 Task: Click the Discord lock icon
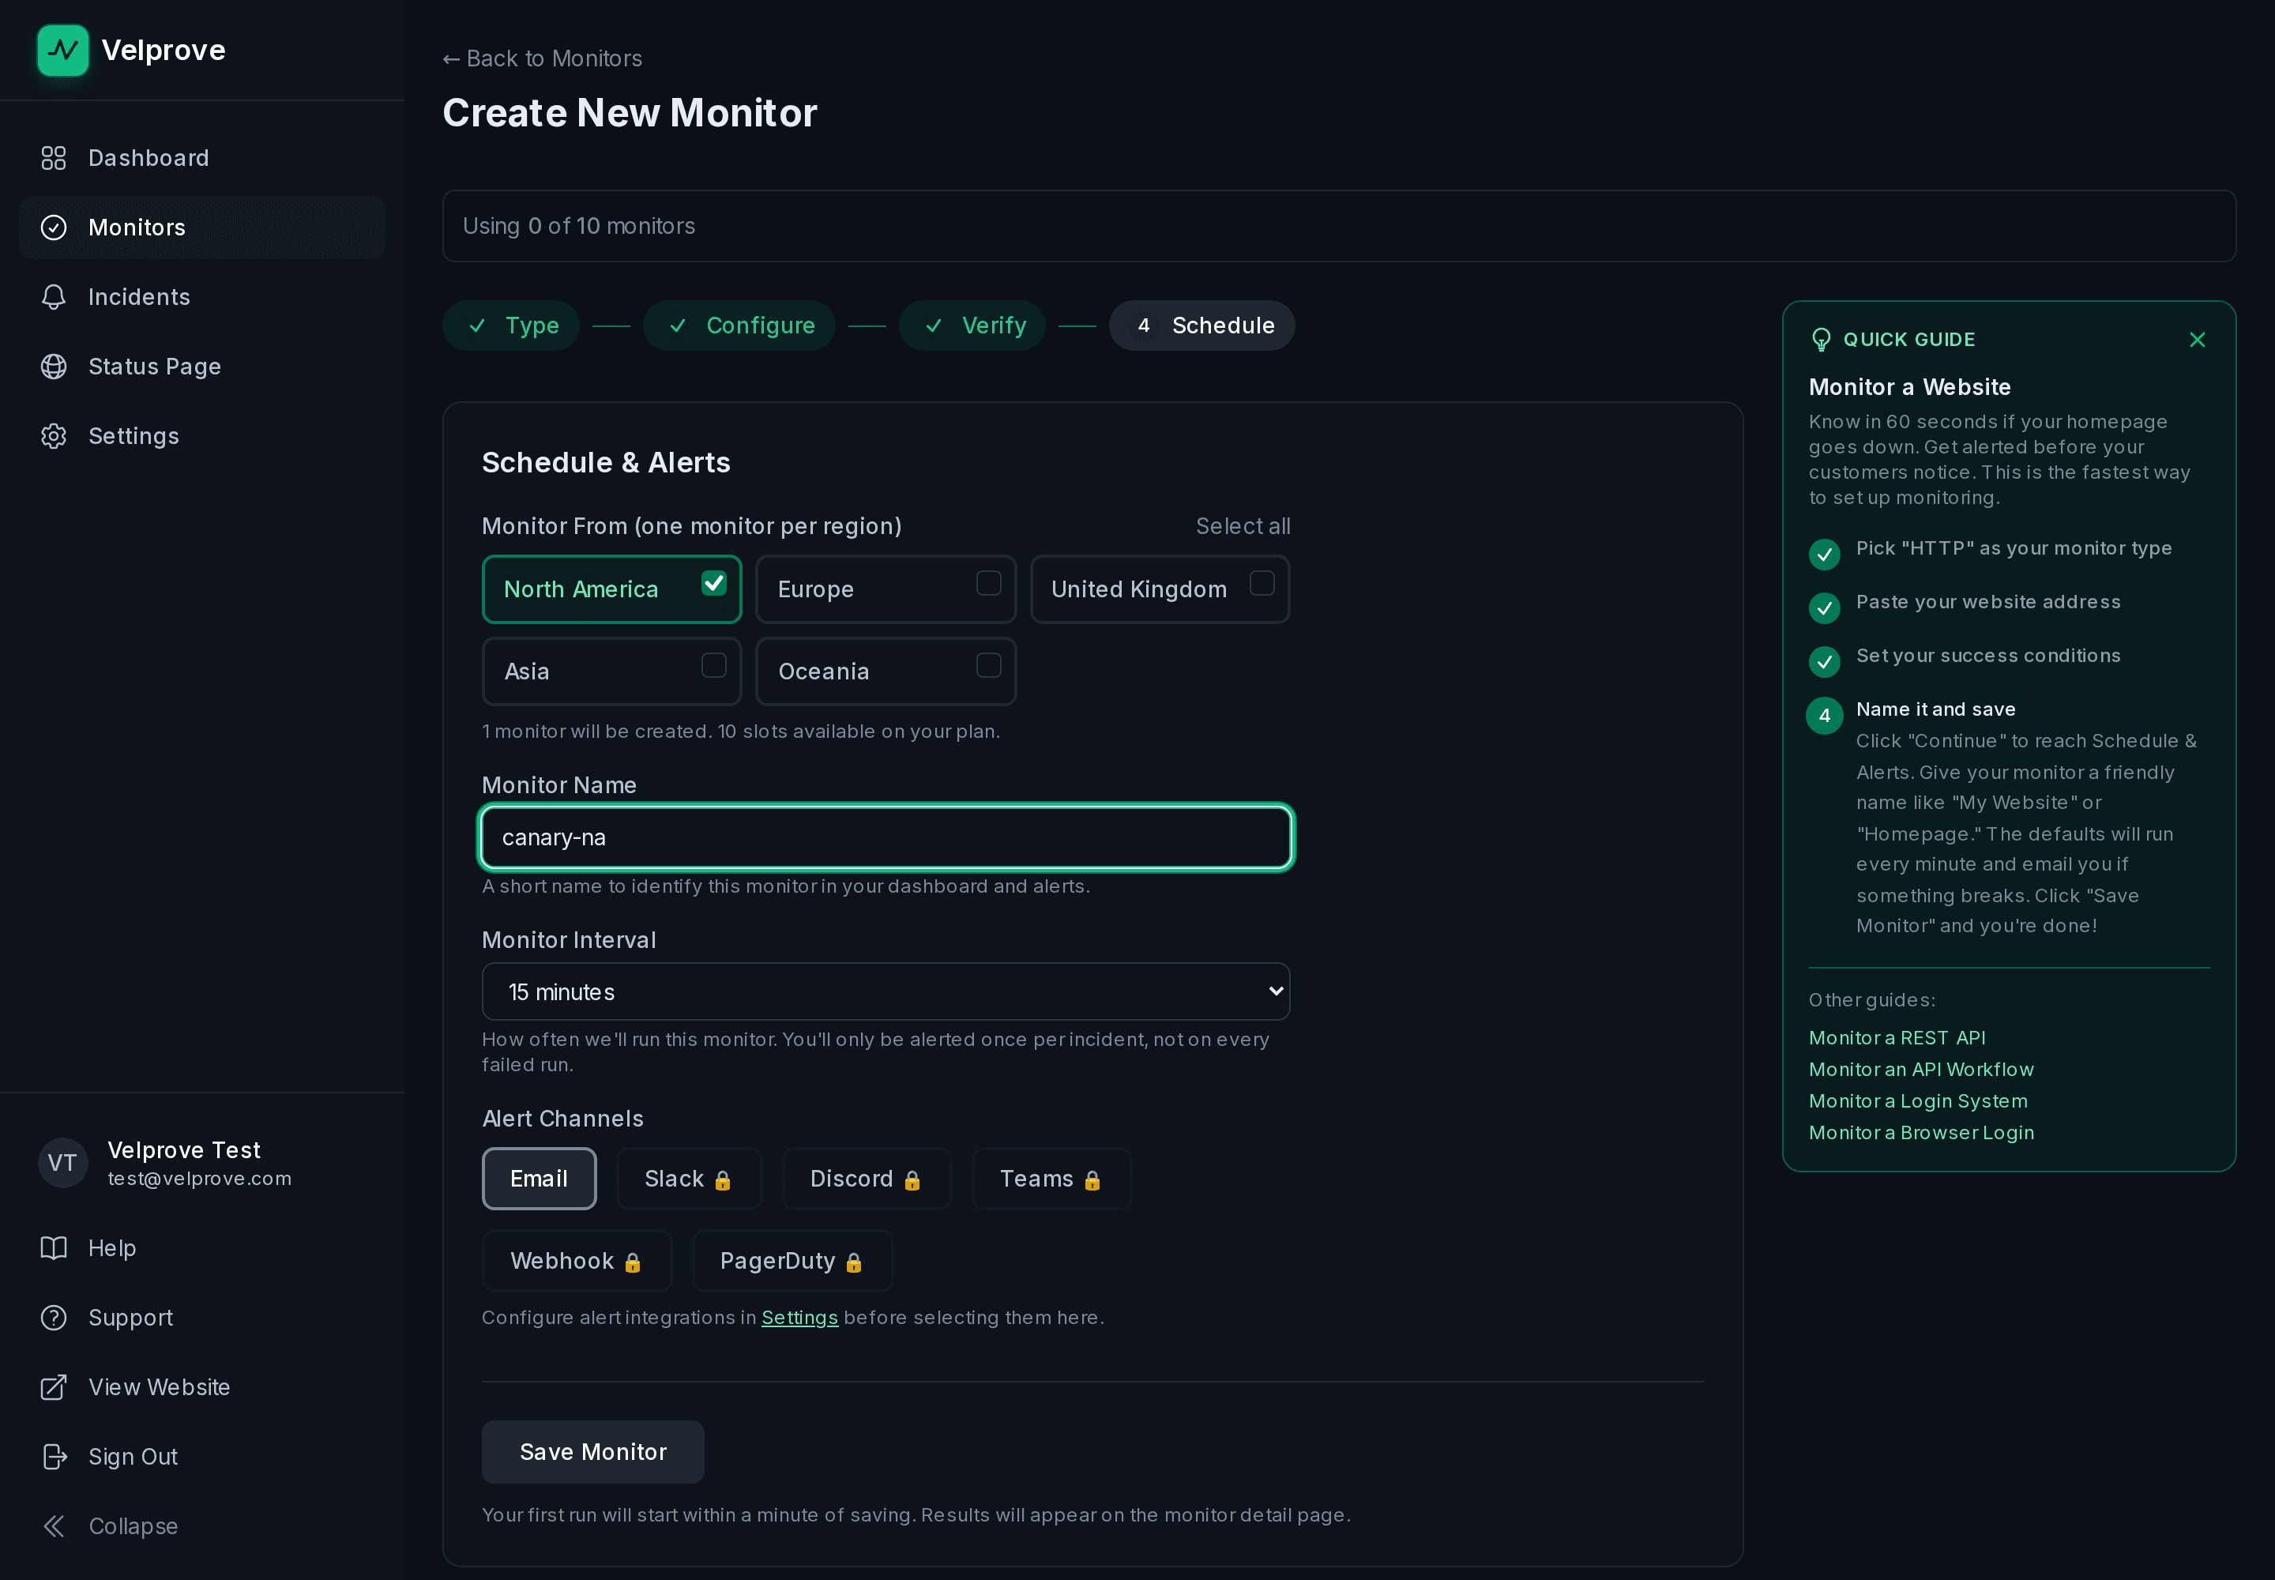pos(912,1179)
